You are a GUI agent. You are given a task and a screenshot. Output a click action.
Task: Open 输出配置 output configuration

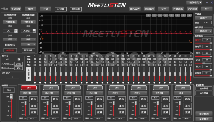(x=149, y=9)
